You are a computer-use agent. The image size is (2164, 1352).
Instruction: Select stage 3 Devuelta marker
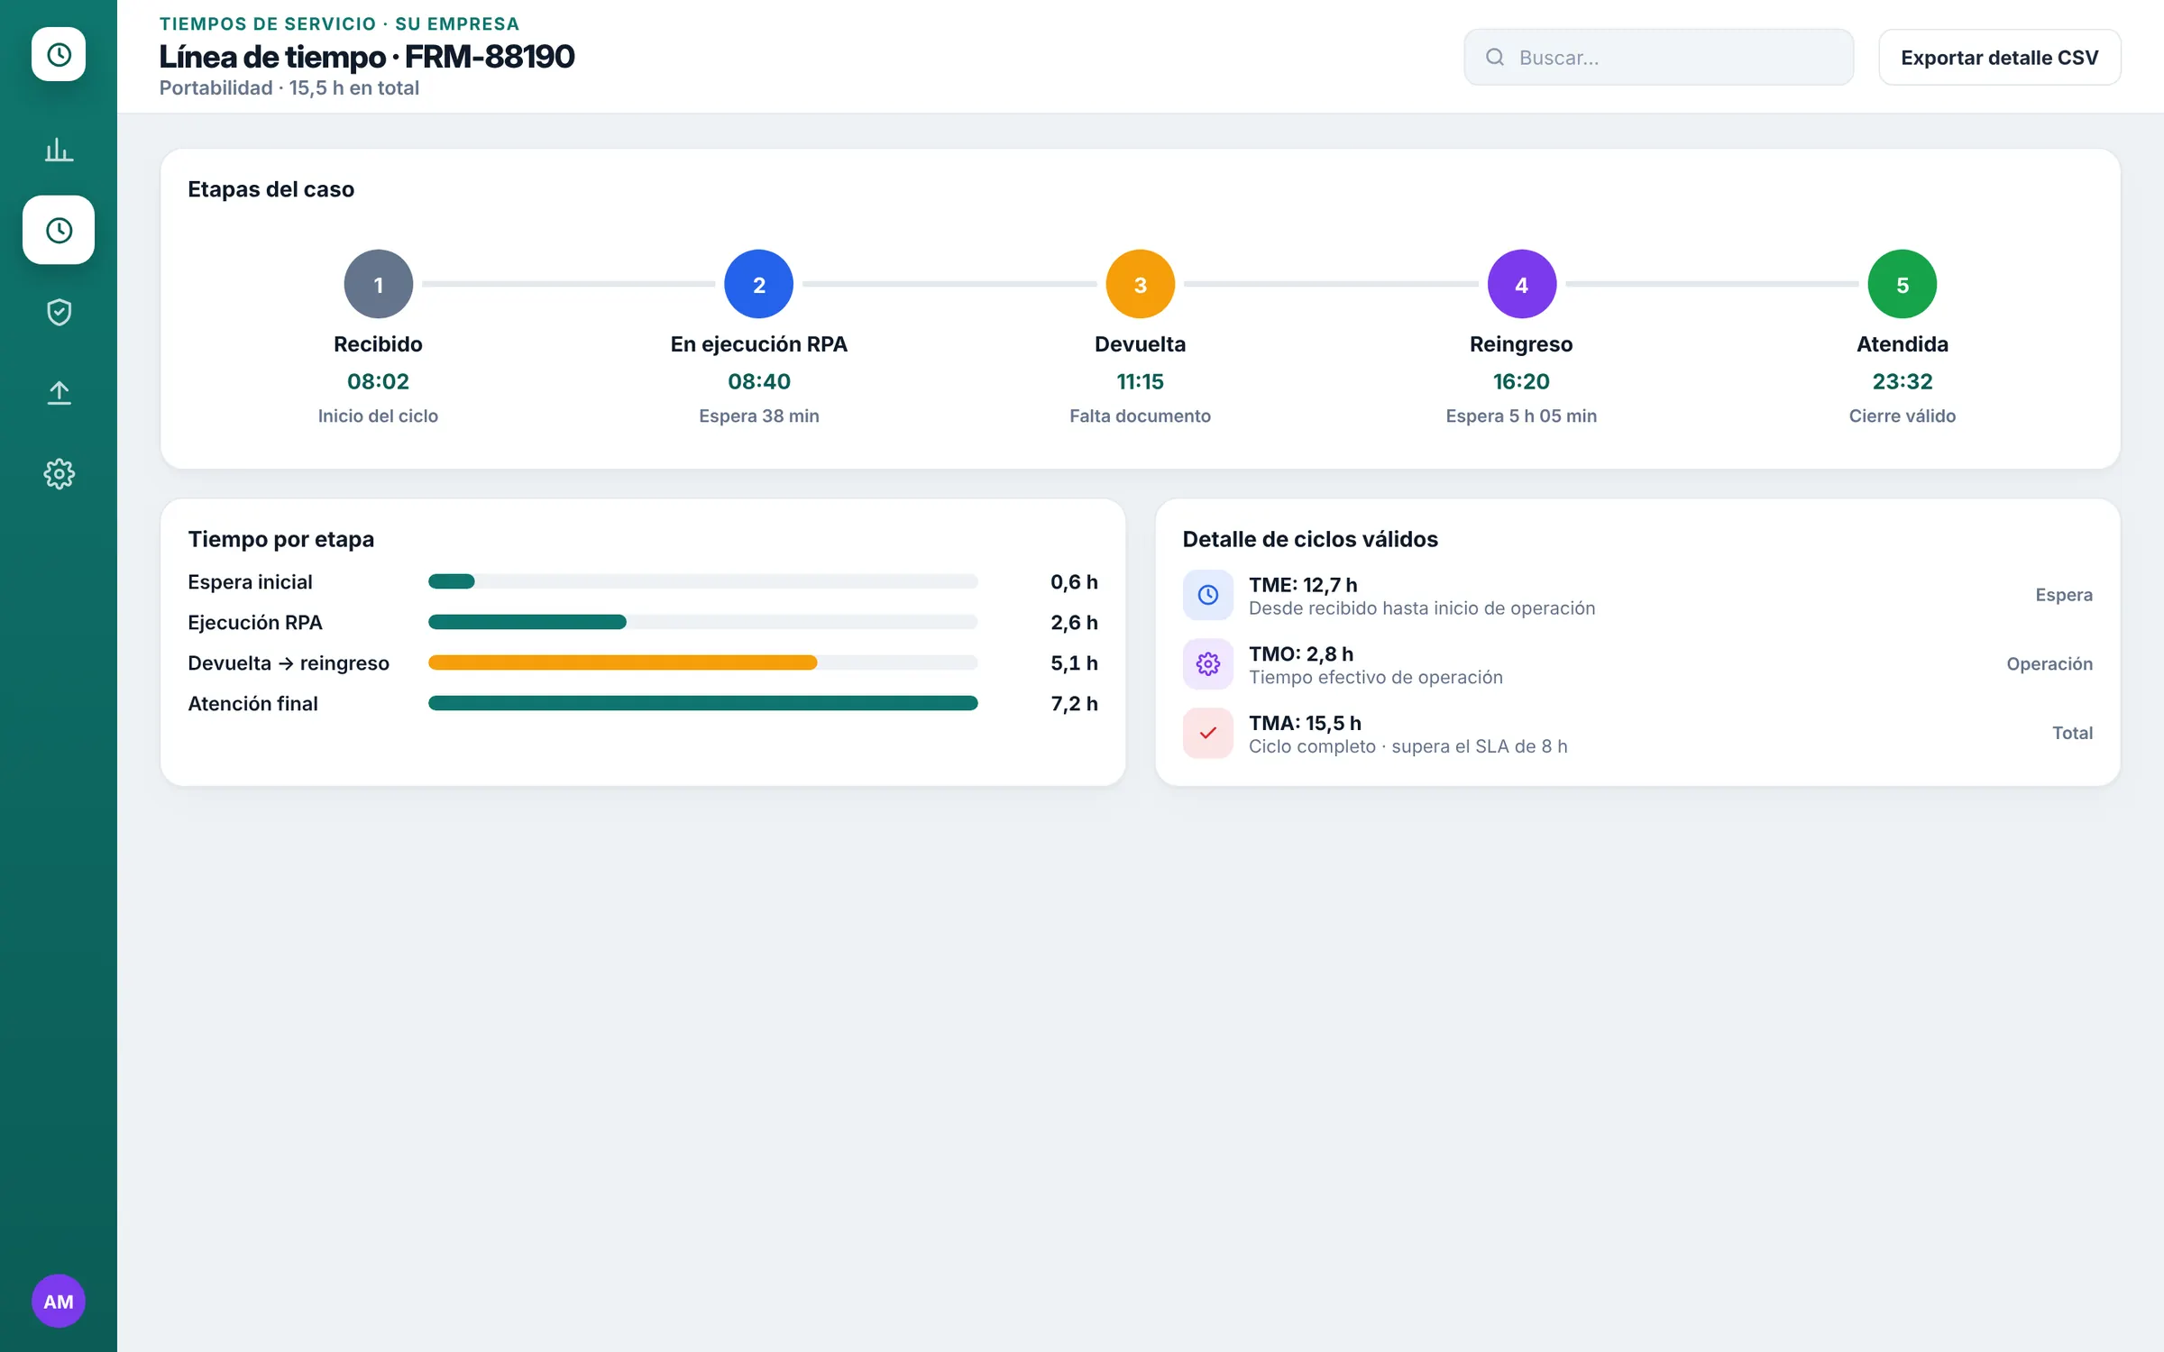1141,284
